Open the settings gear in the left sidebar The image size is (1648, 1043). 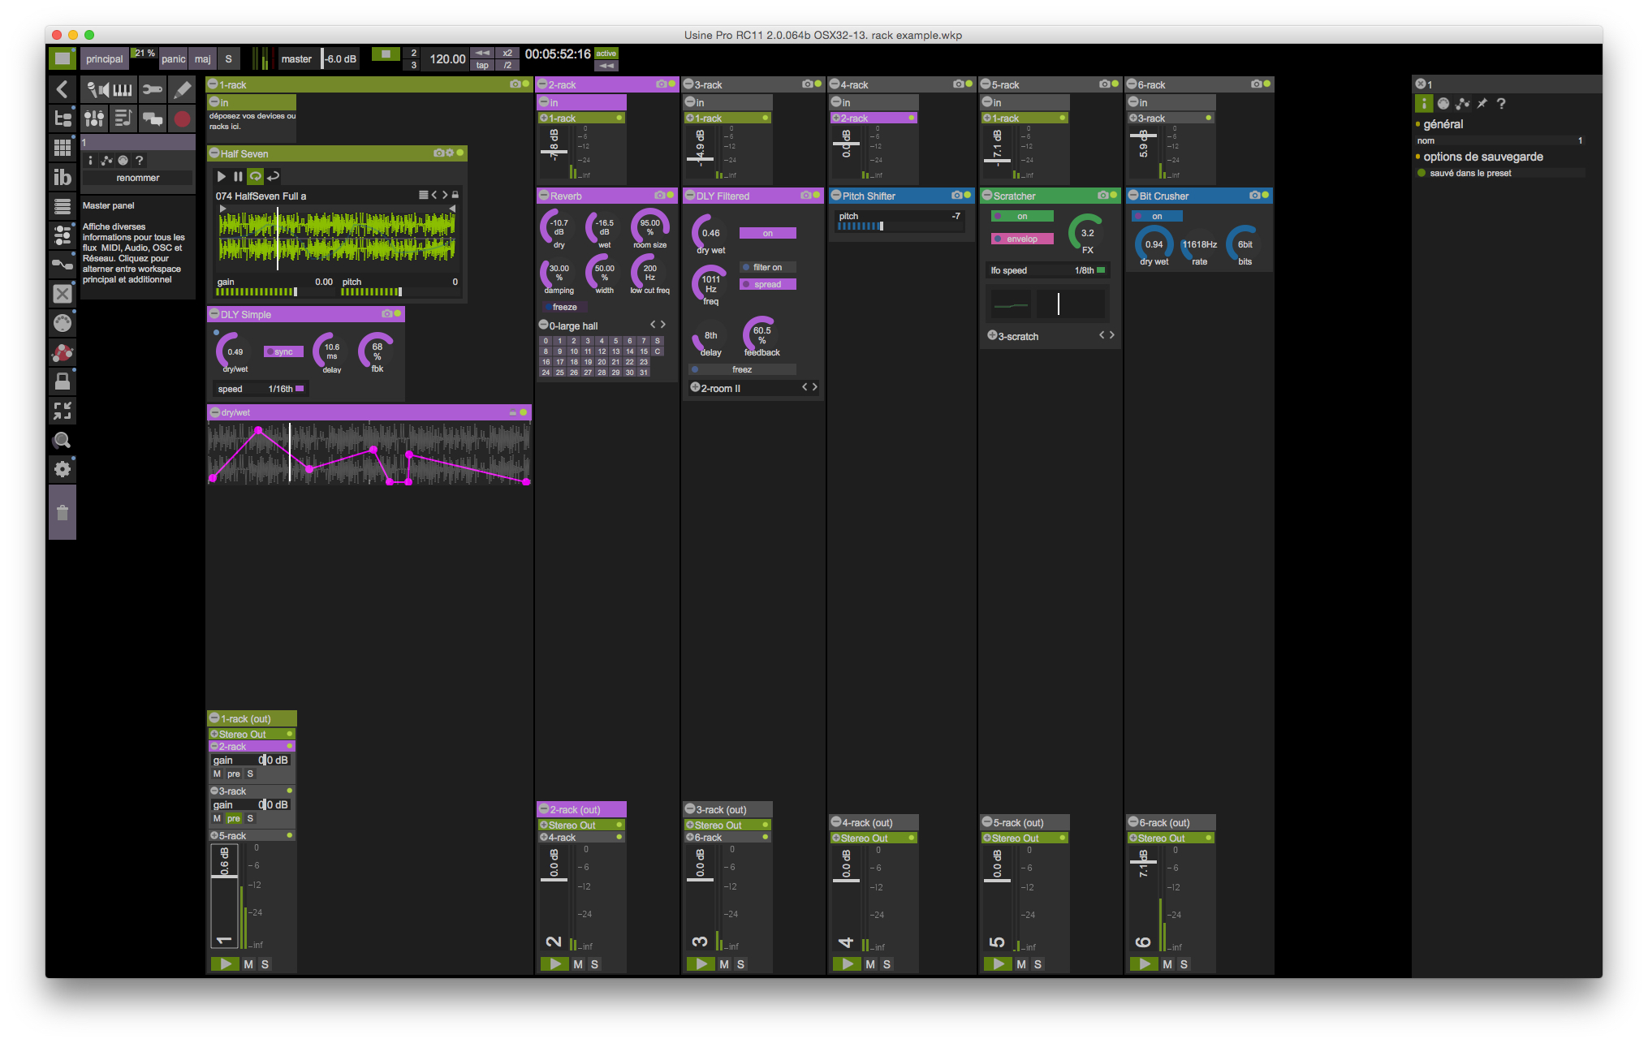(x=63, y=469)
